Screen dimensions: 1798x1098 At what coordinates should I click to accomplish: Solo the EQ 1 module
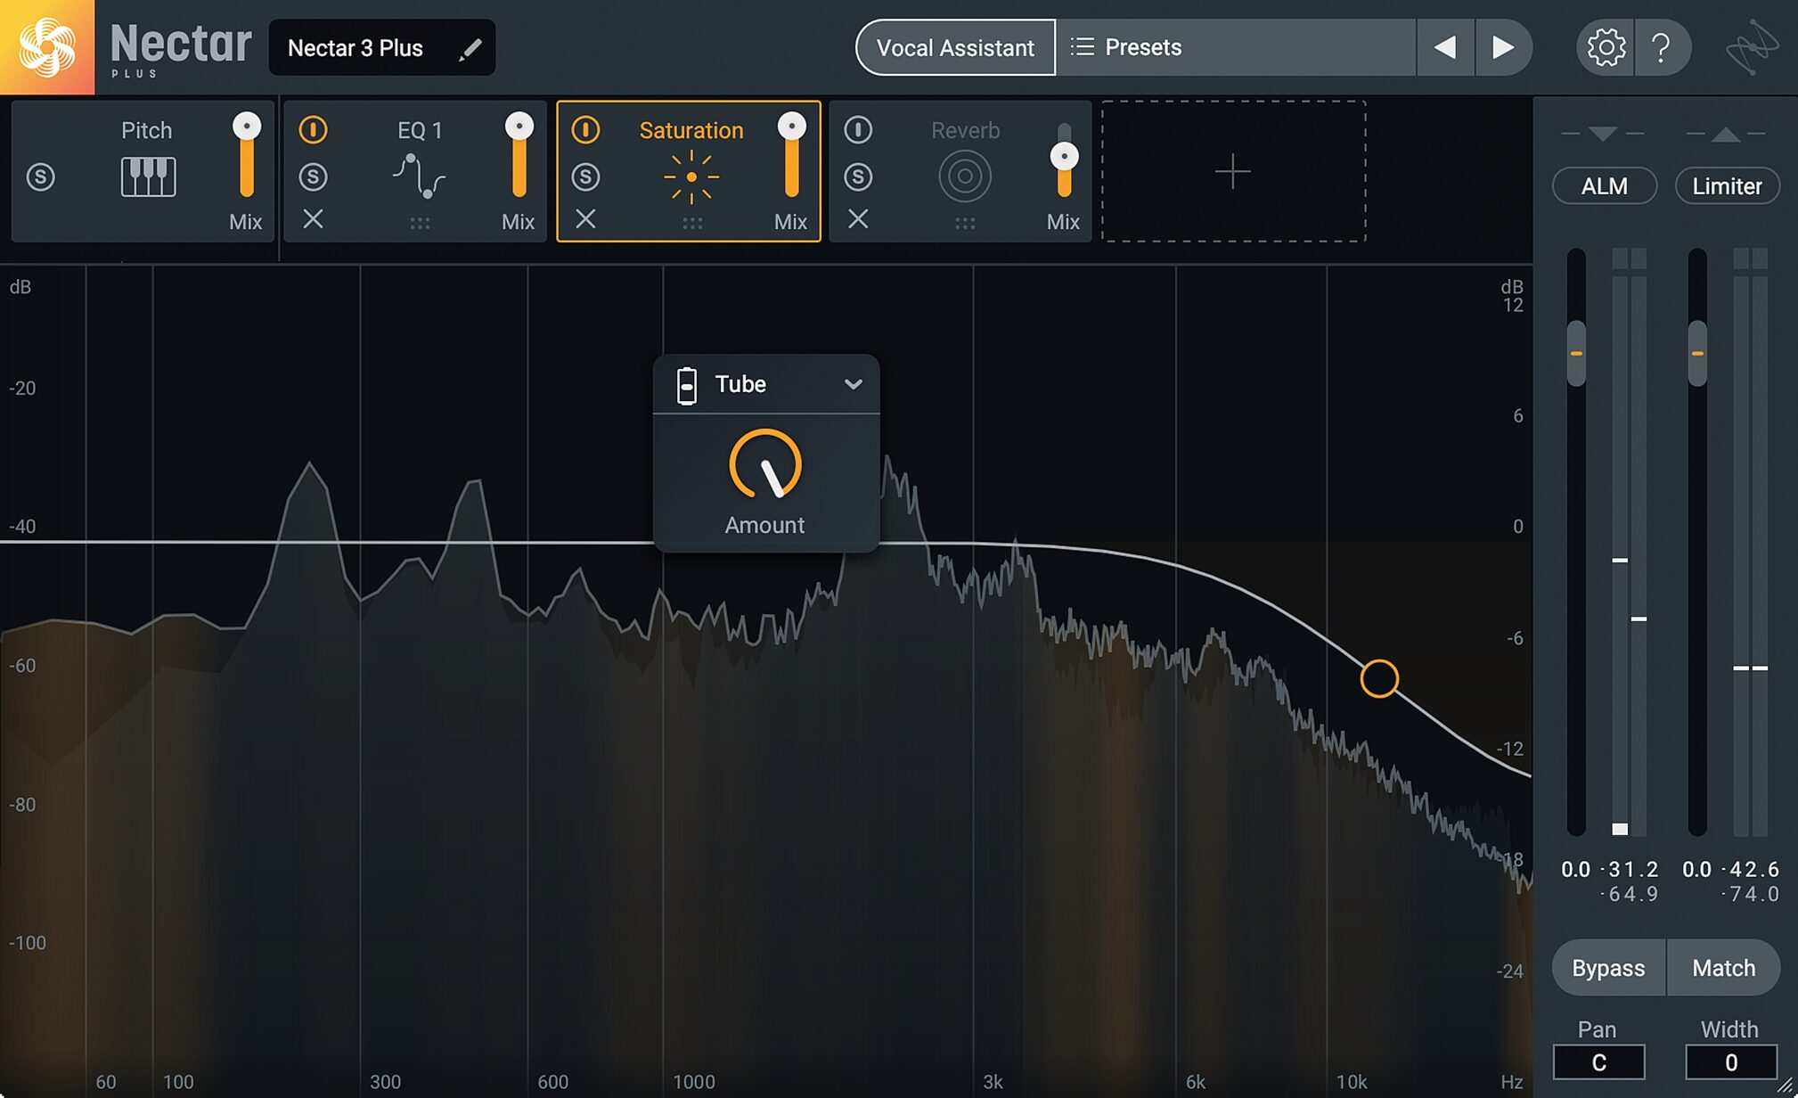pyautogui.click(x=313, y=176)
